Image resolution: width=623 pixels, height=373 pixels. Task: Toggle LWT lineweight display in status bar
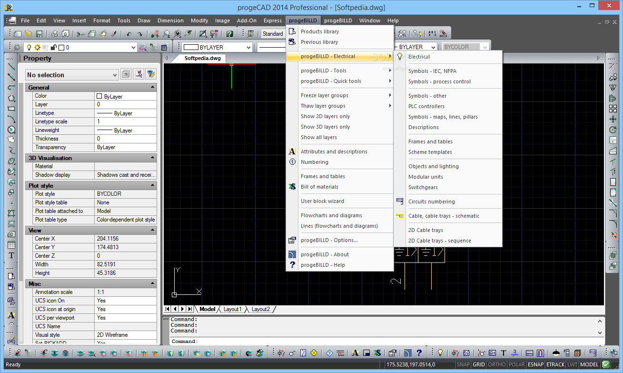(572, 364)
